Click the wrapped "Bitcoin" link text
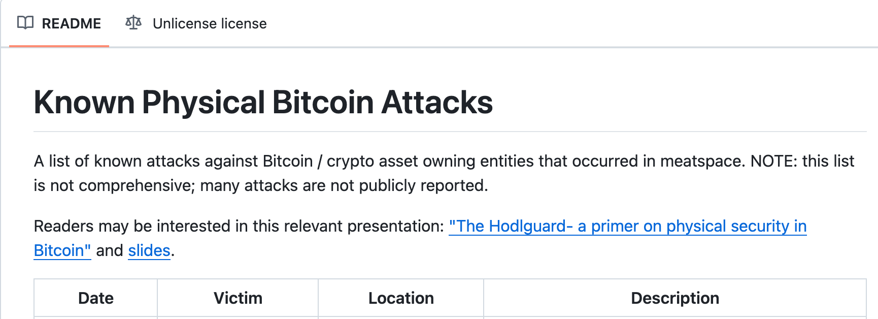Image resolution: width=878 pixels, height=319 pixels. coord(62,250)
